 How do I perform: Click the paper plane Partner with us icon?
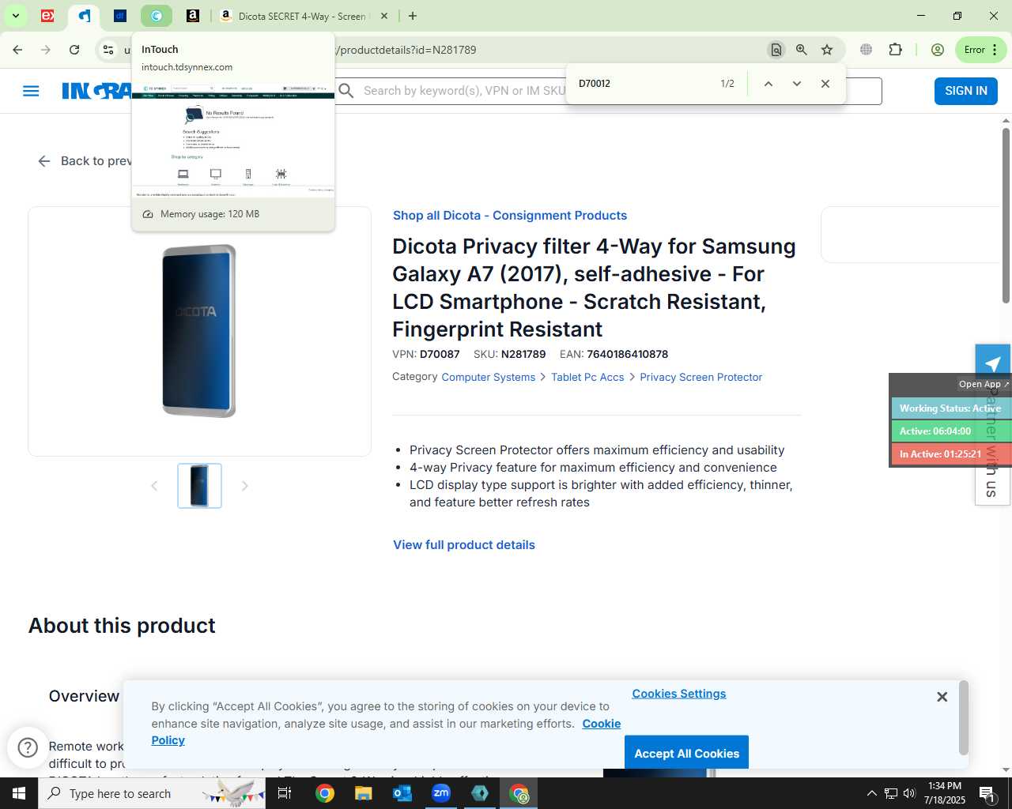point(993,363)
